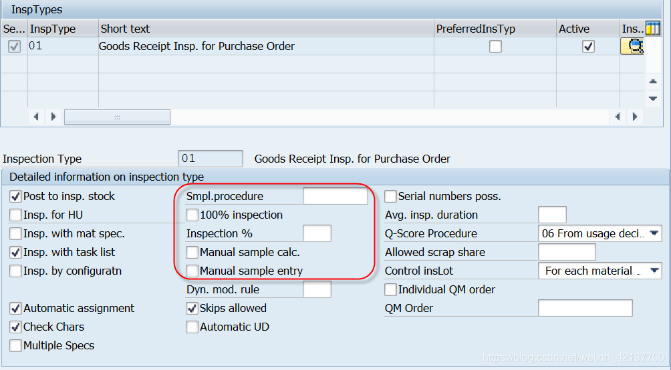Enable Insp. for HU checkbox
Screen dimensions: 671x370
[15, 215]
